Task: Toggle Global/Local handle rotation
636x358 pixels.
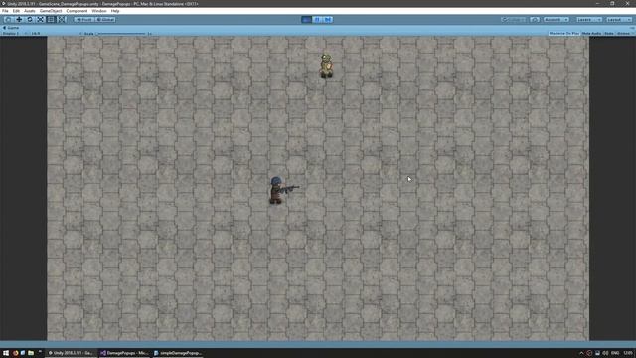Action: 105,20
